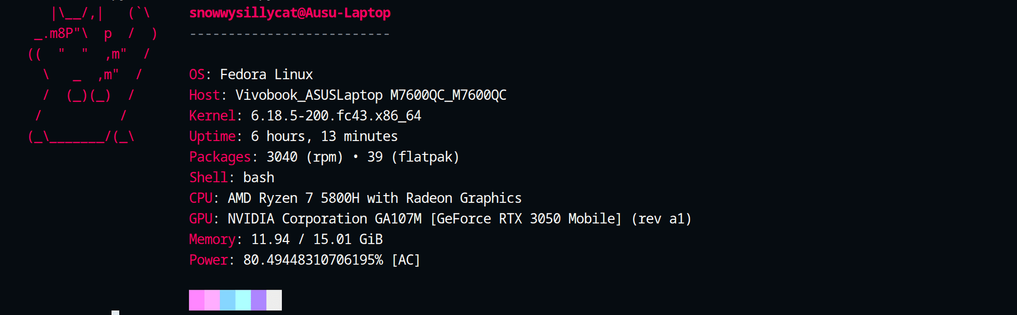Click the light pink color swatch
The image size is (1017, 315).
point(212,300)
